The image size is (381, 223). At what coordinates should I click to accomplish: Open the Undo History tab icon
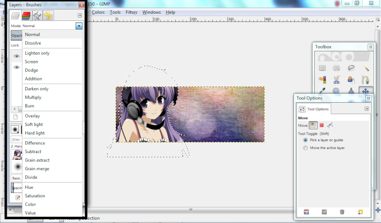click(48, 16)
